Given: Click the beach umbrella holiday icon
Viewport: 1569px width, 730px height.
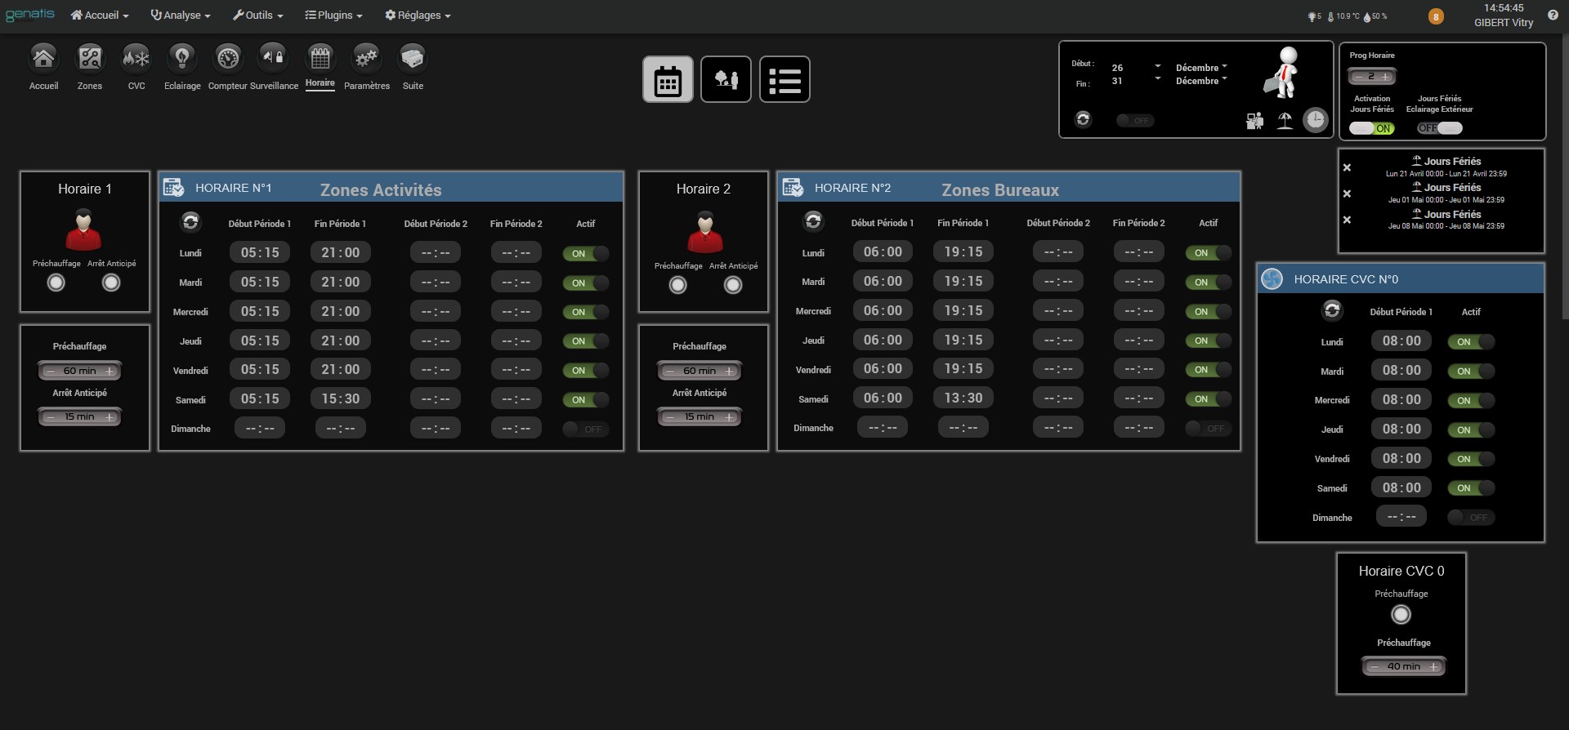Looking at the screenshot, I should (x=1285, y=121).
